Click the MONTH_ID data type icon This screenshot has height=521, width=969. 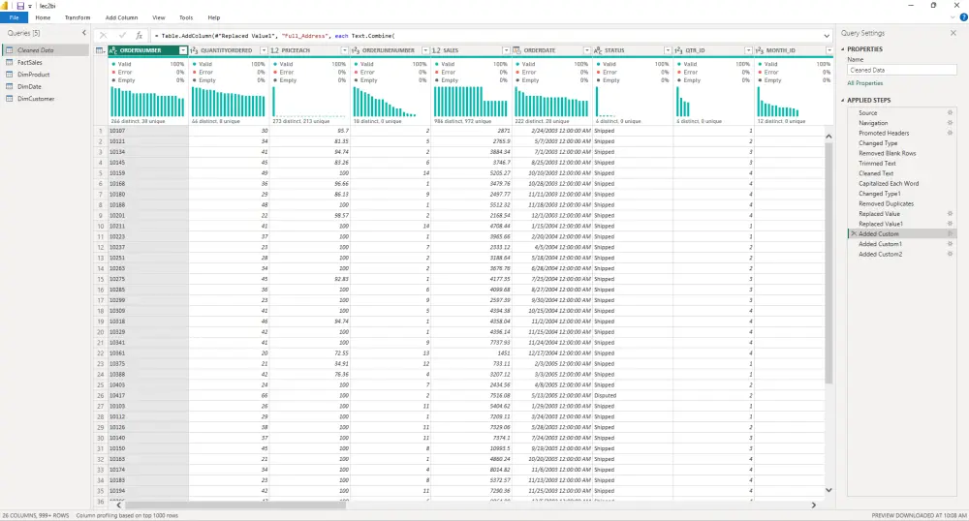point(760,50)
